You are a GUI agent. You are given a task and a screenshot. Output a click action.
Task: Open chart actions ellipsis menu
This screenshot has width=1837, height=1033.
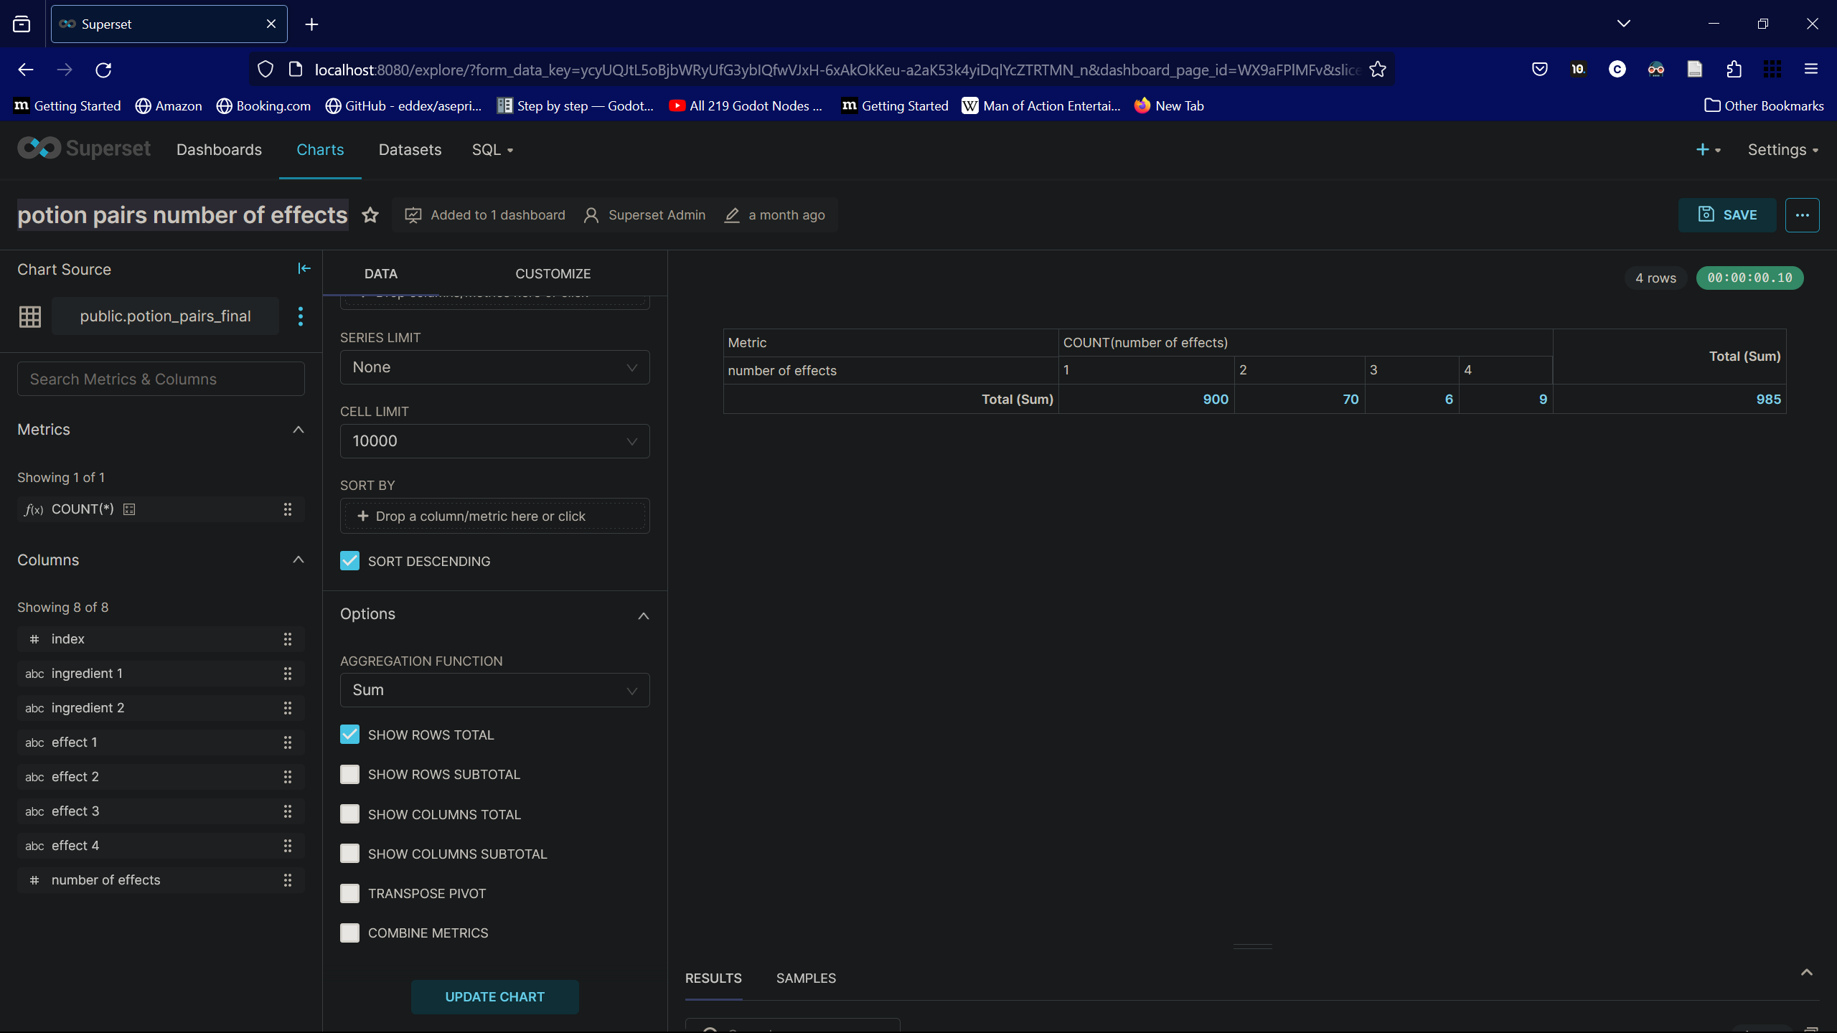tap(1802, 215)
